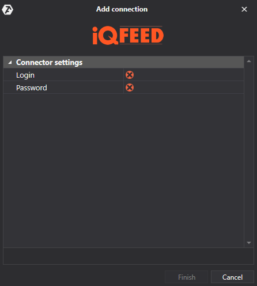Image resolution: width=257 pixels, height=286 pixels.
Task: Click the application logo icon in title bar
Action: 7,9
